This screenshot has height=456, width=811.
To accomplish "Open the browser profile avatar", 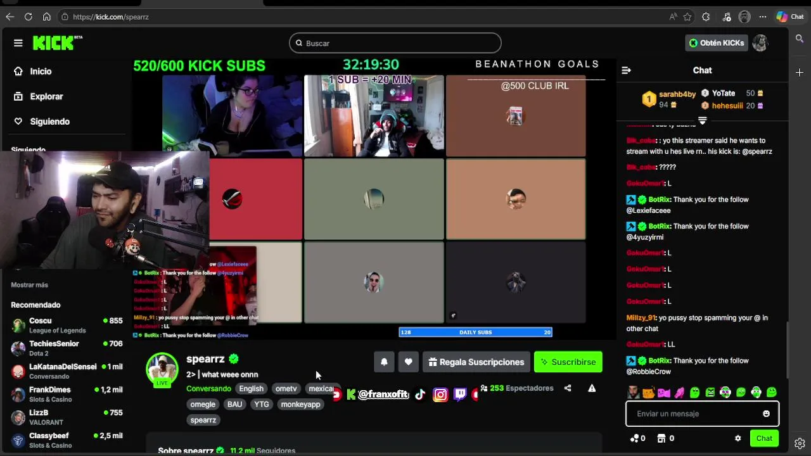I will [x=744, y=16].
